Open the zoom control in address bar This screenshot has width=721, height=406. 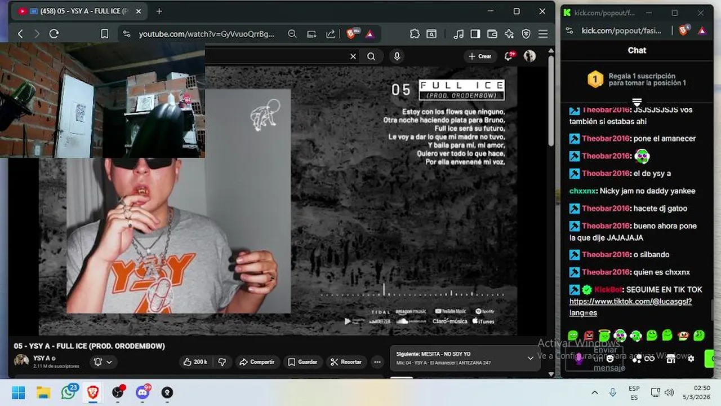(x=292, y=34)
